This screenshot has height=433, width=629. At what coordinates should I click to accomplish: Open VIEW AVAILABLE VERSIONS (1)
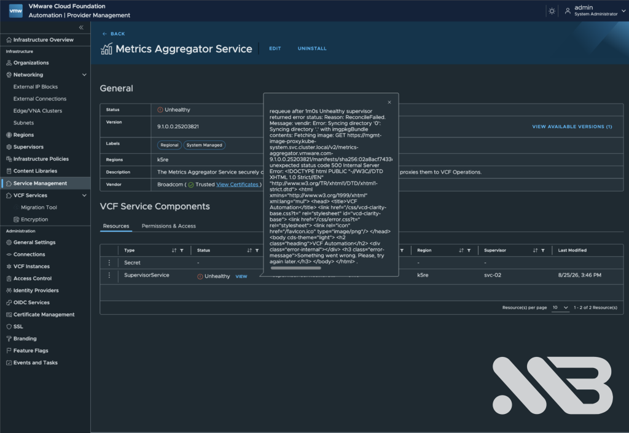[x=572, y=126]
